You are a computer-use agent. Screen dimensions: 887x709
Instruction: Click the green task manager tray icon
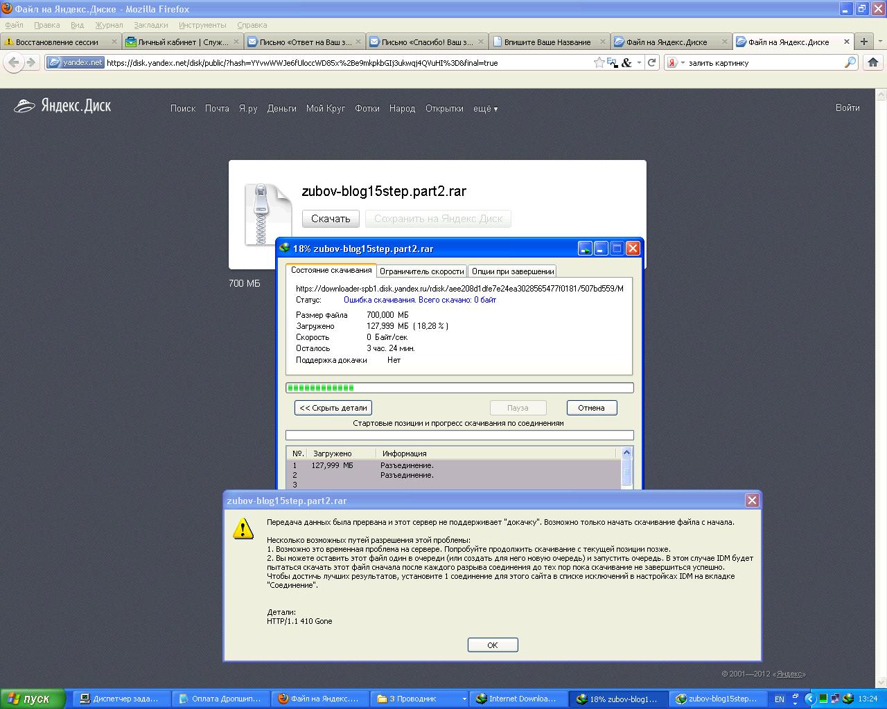[x=824, y=699]
